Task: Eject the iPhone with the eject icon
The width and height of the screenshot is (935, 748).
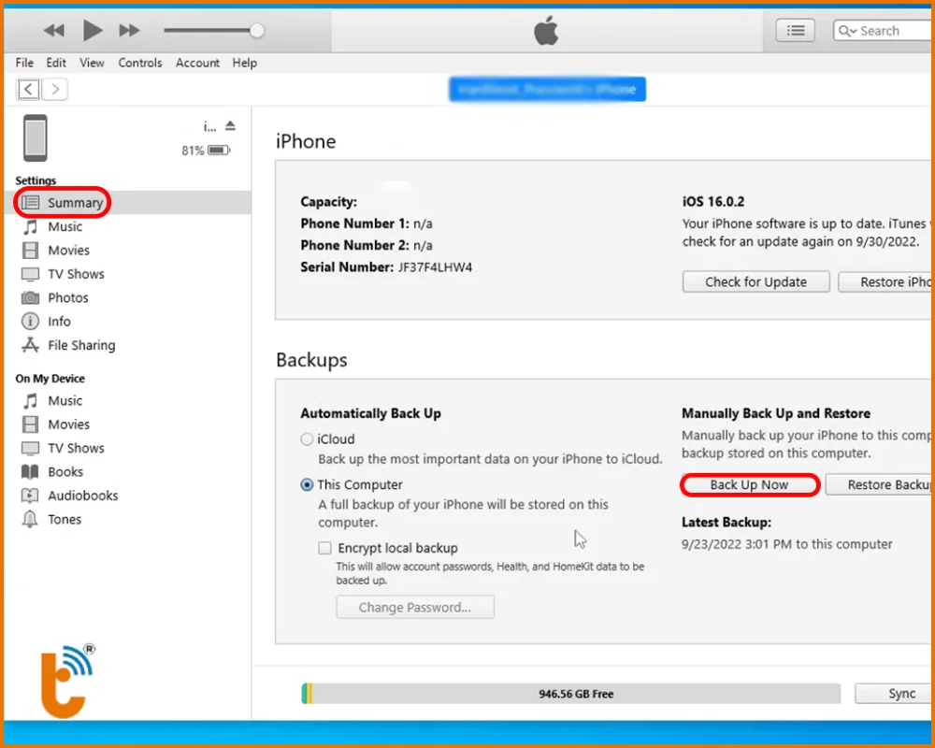Action: tap(230, 126)
